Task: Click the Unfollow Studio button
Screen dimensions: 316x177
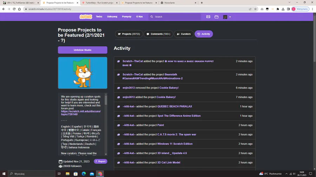Action: pyautogui.click(x=83, y=50)
